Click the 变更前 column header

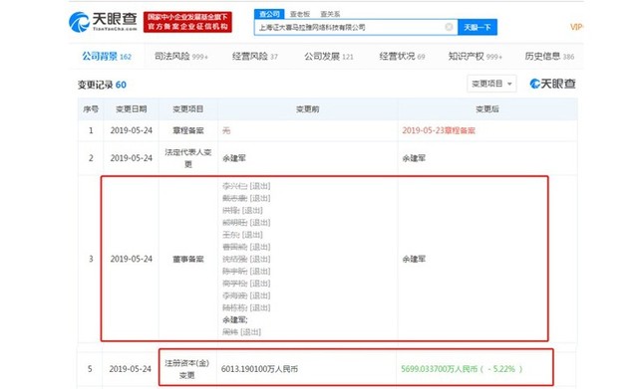pos(307,108)
